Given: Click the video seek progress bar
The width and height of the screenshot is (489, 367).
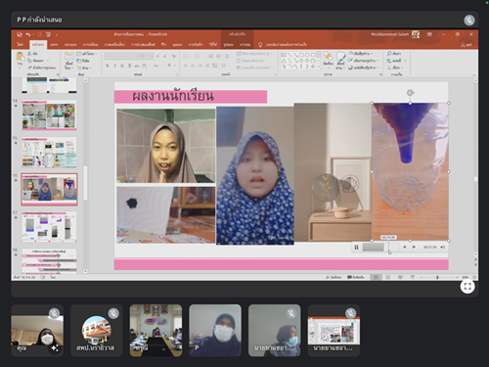Looking at the screenshot, I should pyautogui.click(x=380, y=248).
